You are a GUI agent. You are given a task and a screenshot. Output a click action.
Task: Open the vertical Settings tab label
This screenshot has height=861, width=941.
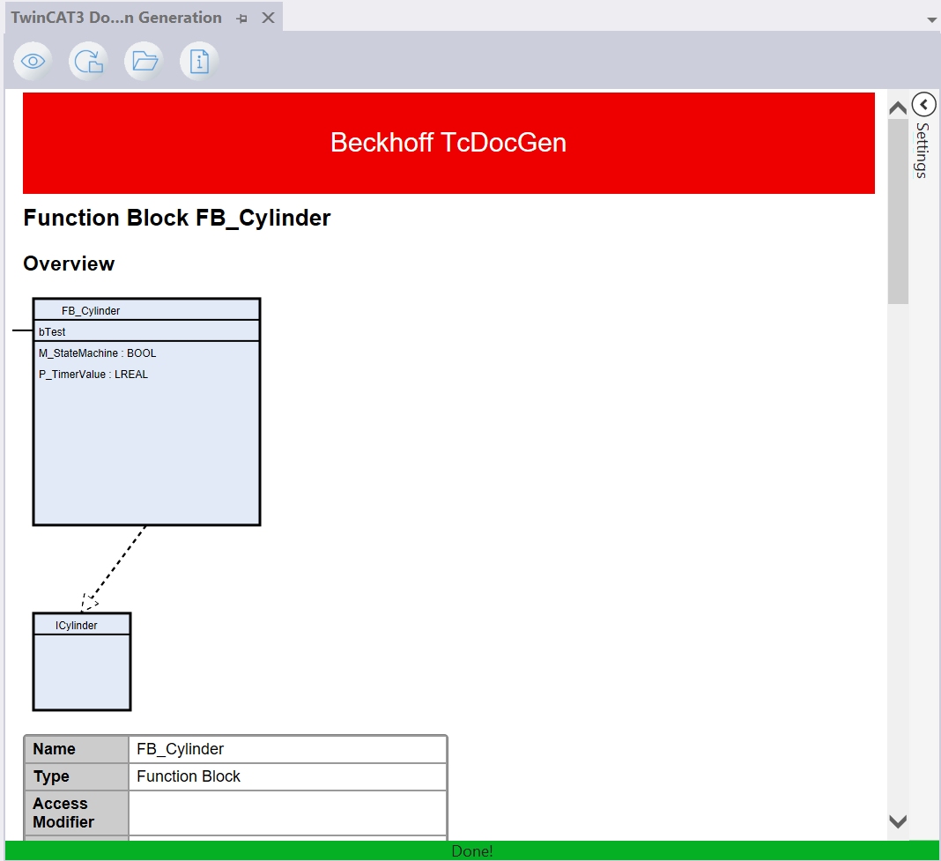(923, 150)
